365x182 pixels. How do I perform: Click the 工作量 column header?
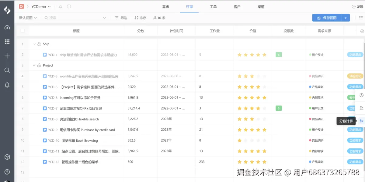pos(214,31)
